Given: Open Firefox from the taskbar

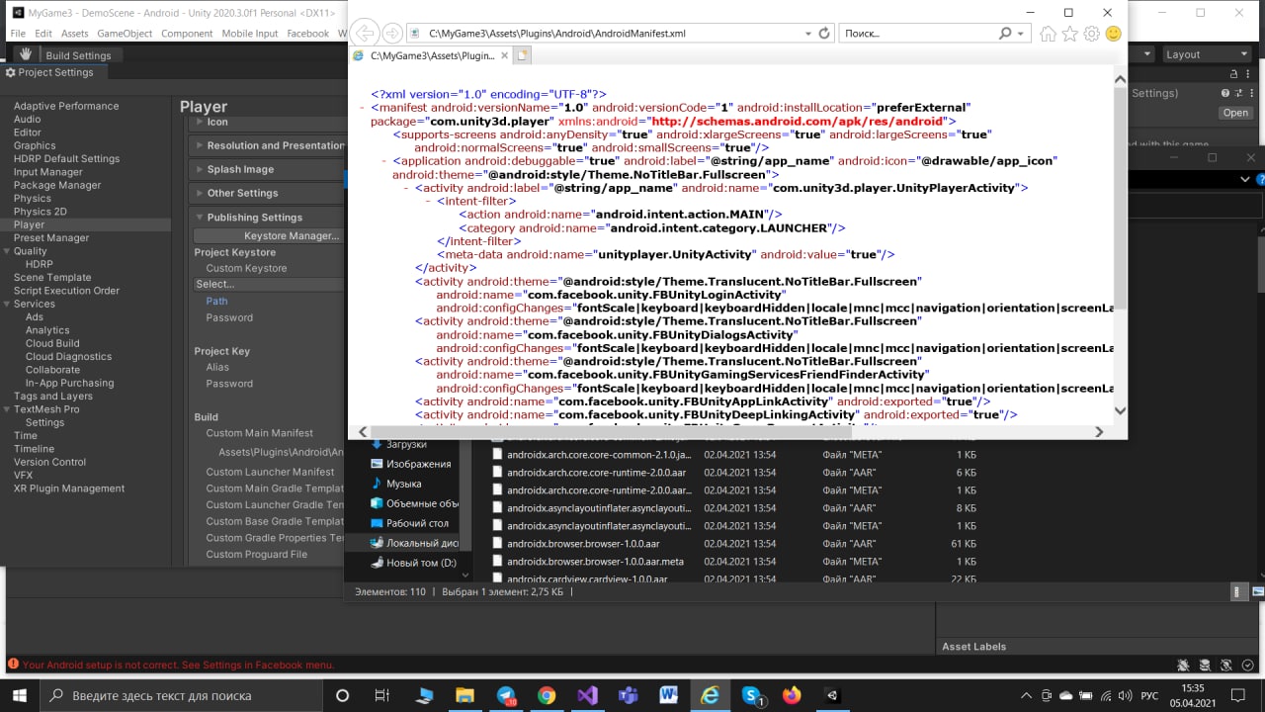Looking at the screenshot, I should point(792,695).
